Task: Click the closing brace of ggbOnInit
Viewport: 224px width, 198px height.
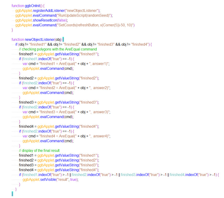Action: click(12, 30)
